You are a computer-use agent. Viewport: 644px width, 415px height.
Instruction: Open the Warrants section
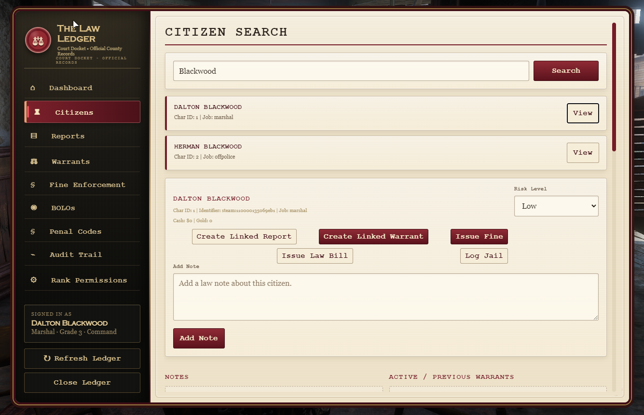click(82, 161)
